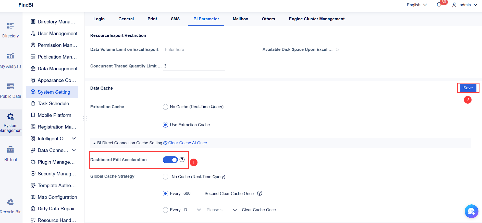Switch to the Login tab
Screen dimensions: 482x223
(99, 19)
